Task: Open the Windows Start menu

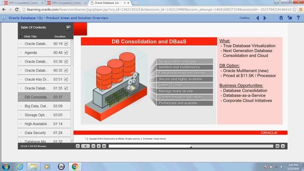Action: (6, 167)
